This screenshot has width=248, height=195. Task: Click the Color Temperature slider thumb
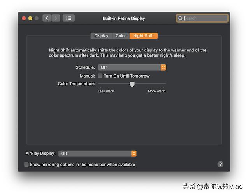[132, 84]
